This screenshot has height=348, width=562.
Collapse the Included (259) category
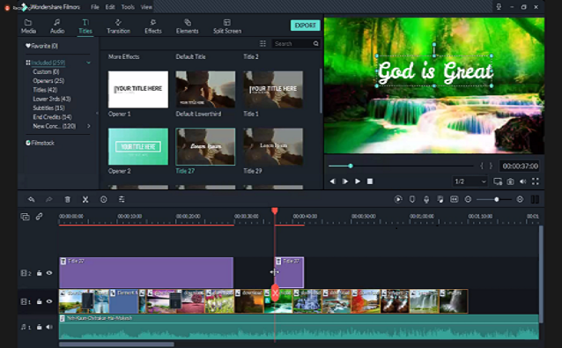pyautogui.click(x=88, y=63)
